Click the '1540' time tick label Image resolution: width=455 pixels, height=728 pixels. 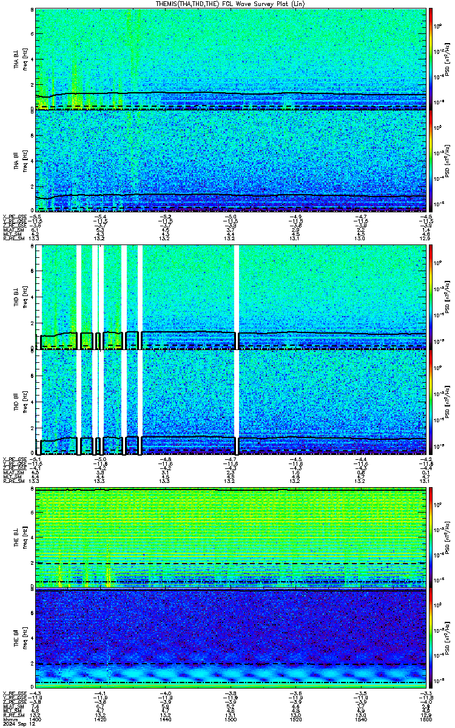click(361, 719)
